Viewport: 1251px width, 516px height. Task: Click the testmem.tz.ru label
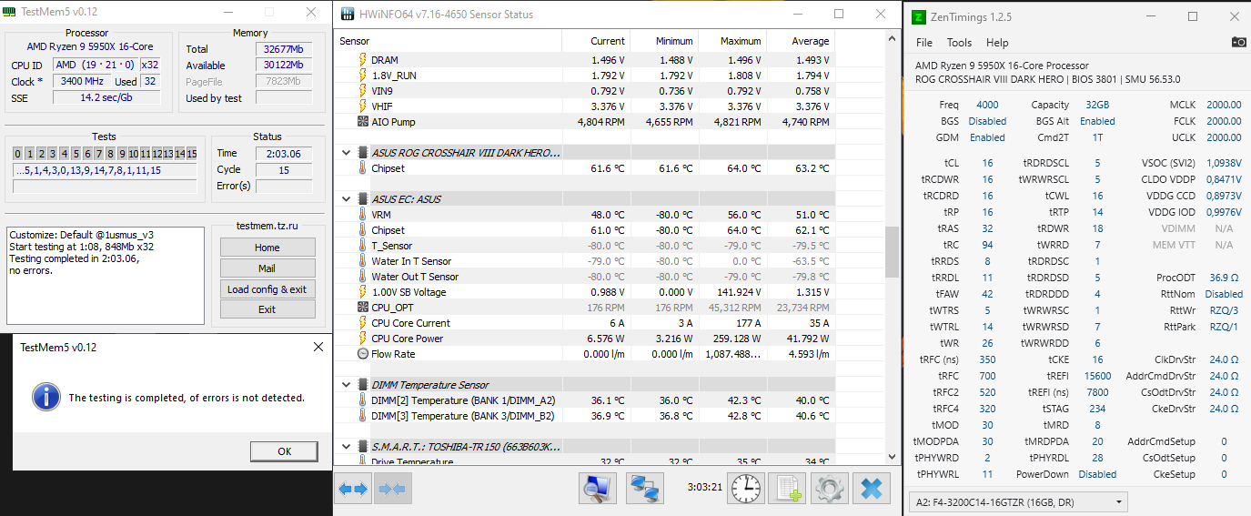[x=267, y=226]
